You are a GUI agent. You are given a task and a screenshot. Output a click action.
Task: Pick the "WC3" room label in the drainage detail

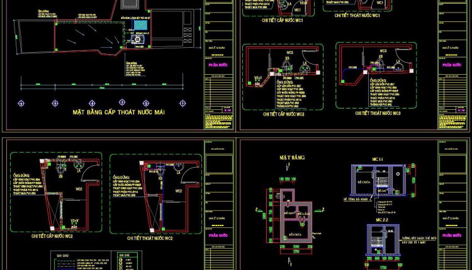(x=383, y=51)
